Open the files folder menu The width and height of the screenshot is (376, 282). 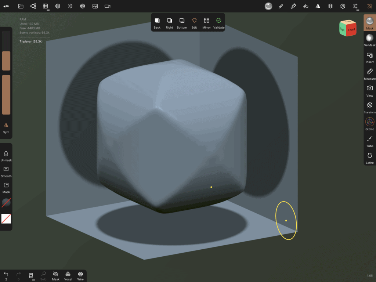21,6
